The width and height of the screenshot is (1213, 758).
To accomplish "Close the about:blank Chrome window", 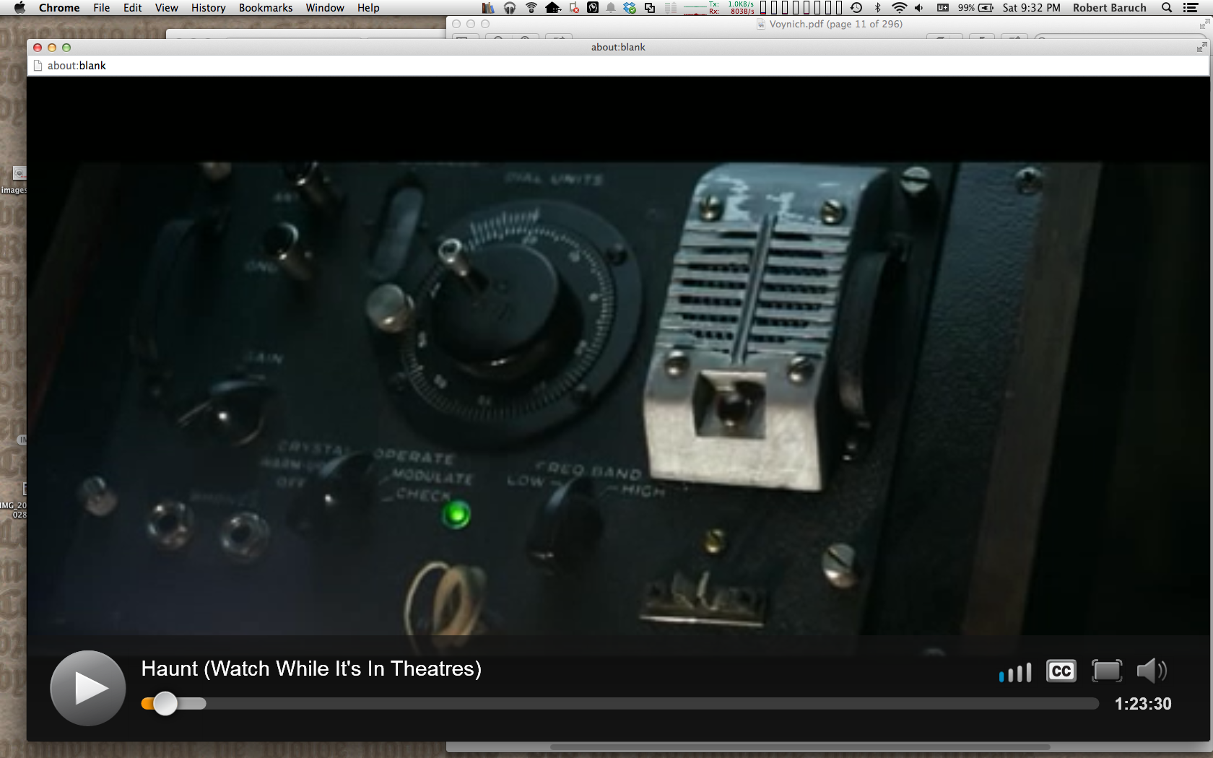I will (x=38, y=48).
